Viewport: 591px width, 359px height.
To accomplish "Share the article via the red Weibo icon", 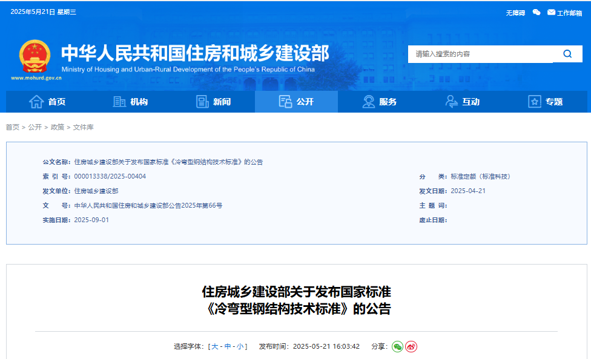I will click(x=411, y=346).
